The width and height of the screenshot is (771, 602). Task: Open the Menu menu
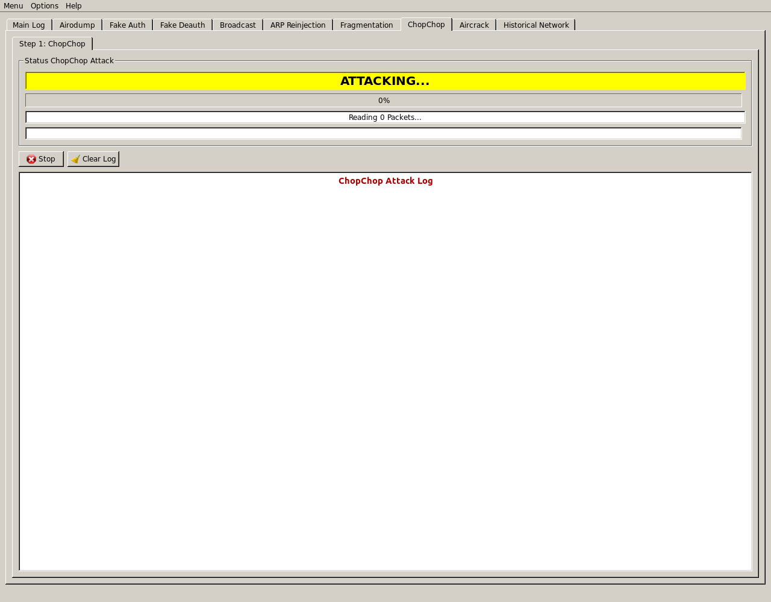click(x=13, y=6)
